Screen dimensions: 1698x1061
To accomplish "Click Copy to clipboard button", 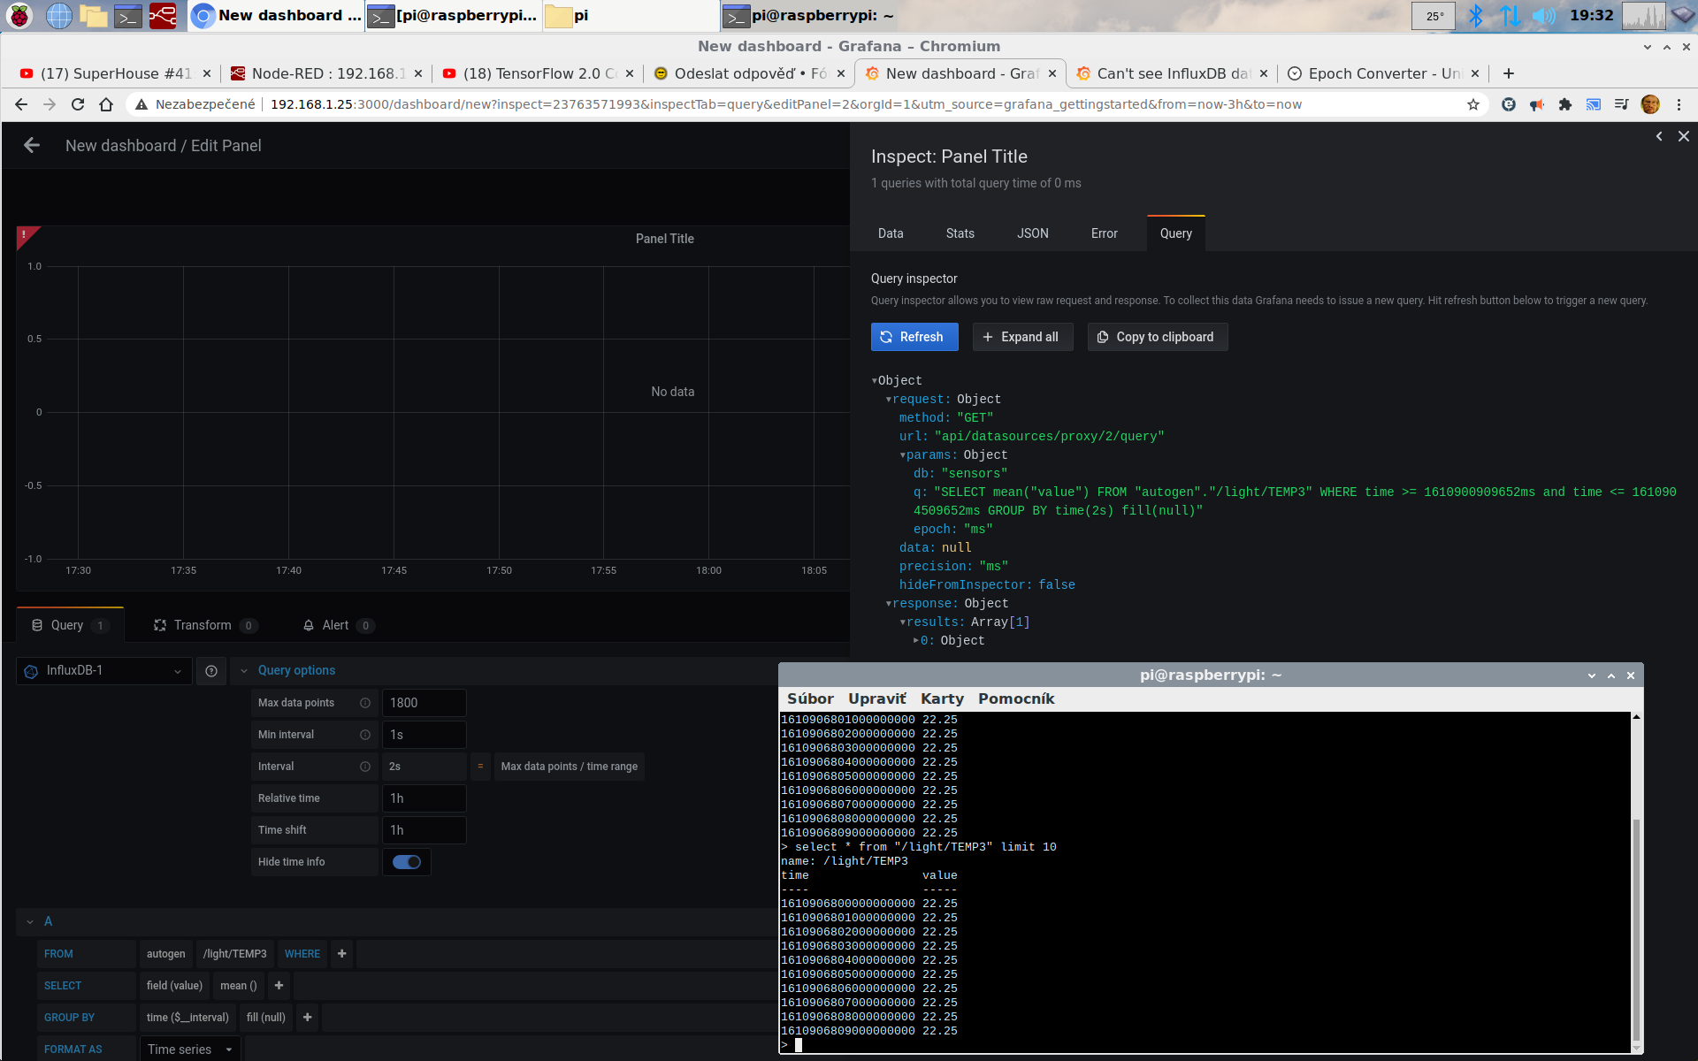I will tap(1157, 337).
